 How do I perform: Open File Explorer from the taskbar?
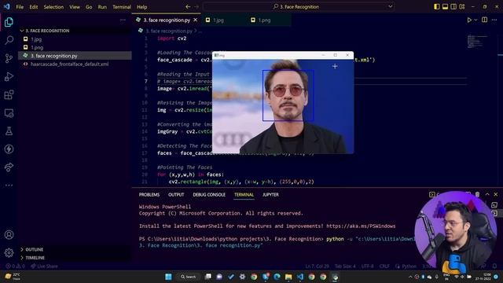tap(288, 277)
